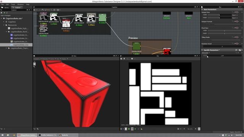Image resolution: width=244 pixels, height=137 pixels.
Task: Switch to the Explorer tab
Action: tap(17, 8)
